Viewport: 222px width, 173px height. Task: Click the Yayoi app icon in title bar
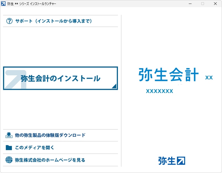click(4, 4)
